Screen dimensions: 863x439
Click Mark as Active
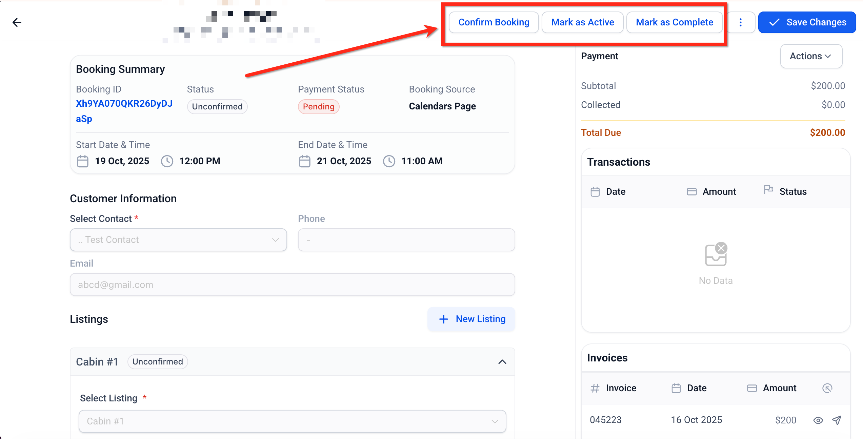coord(582,22)
